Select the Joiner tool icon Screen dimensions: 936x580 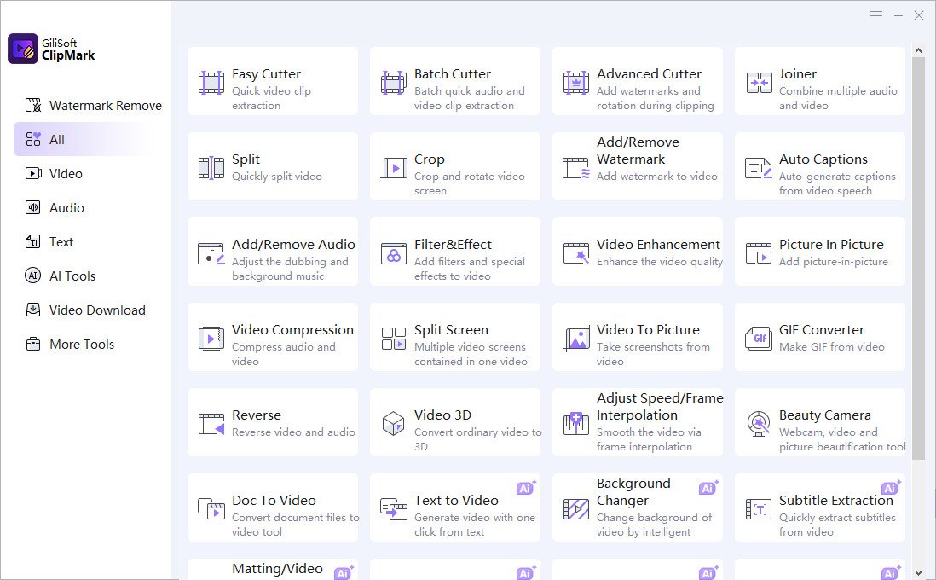pyautogui.click(x=759, y=82)
